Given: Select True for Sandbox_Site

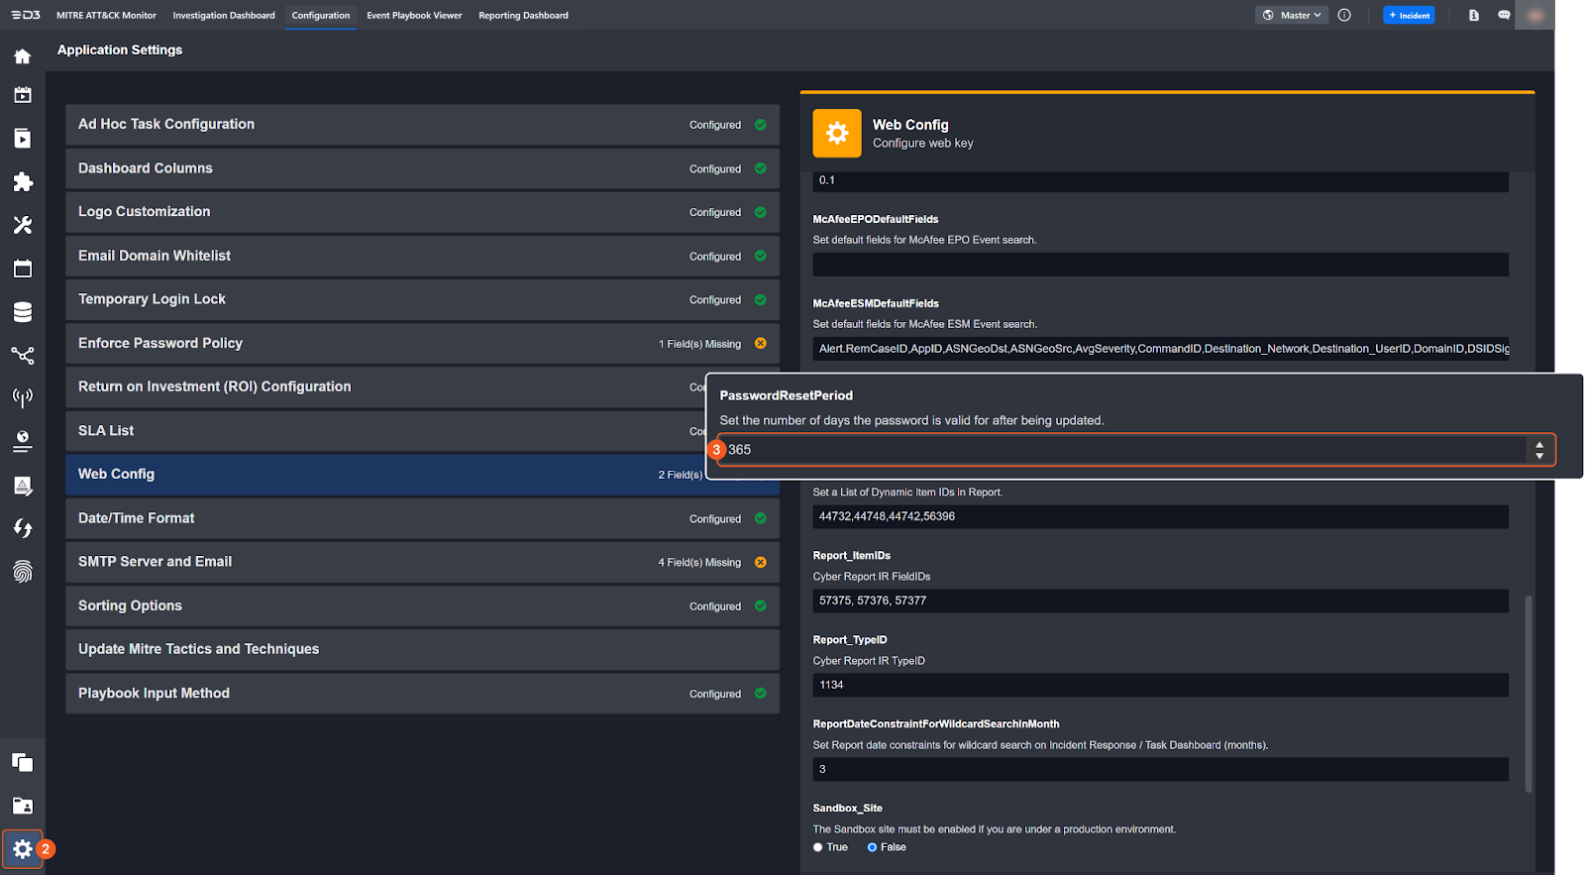Looking at the screenshot, I should click(818, 847).
